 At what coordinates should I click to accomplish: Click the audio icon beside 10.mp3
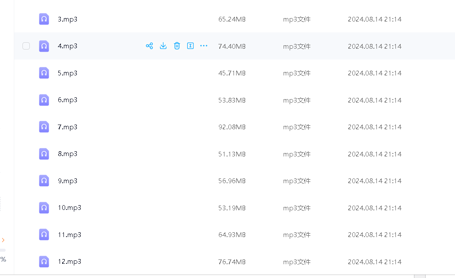click(44, 208)
